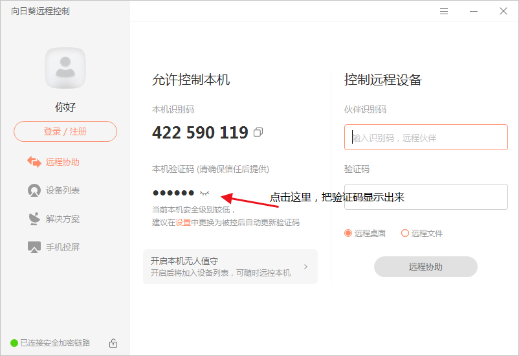Click the masked verification code dots
The height and width of the screenshot is (356, 519).
173,193
